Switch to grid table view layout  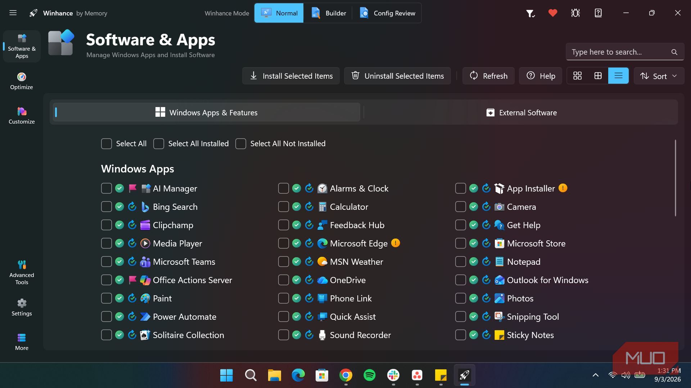598,76
